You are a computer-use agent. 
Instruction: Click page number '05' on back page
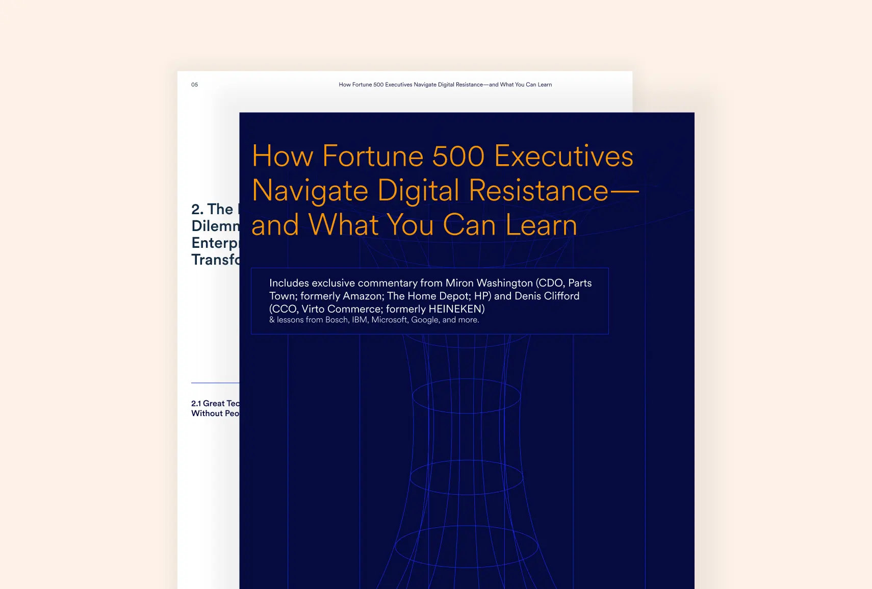pyautogui.click(x=194, y=85)
